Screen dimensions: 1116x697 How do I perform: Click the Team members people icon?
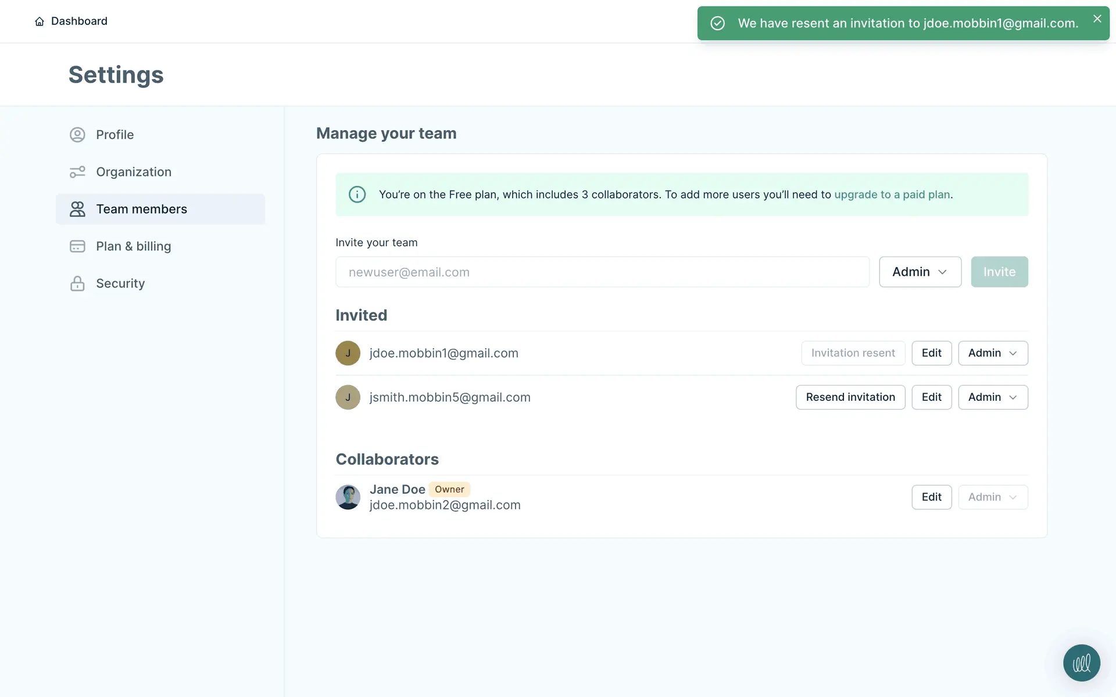(77, 209)
